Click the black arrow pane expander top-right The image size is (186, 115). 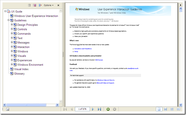click(x=181, y=5)
